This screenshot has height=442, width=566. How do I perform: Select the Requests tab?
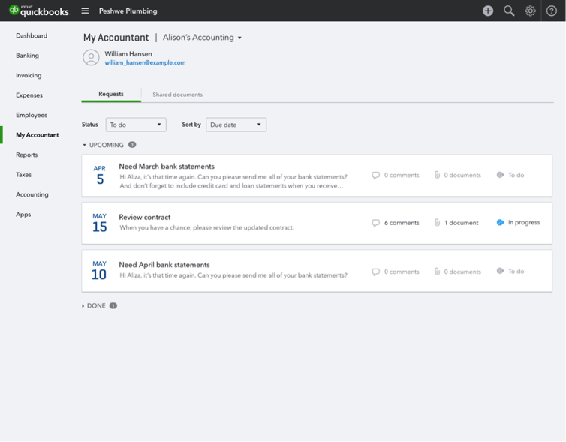(111, 94)
